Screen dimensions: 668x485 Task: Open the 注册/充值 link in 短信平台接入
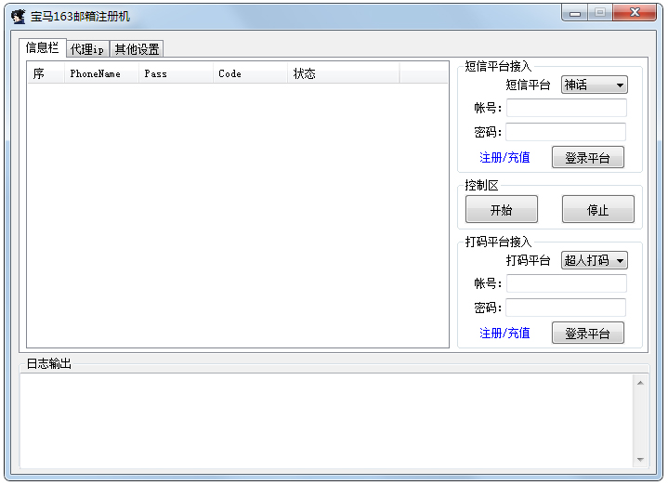point(504,157)
